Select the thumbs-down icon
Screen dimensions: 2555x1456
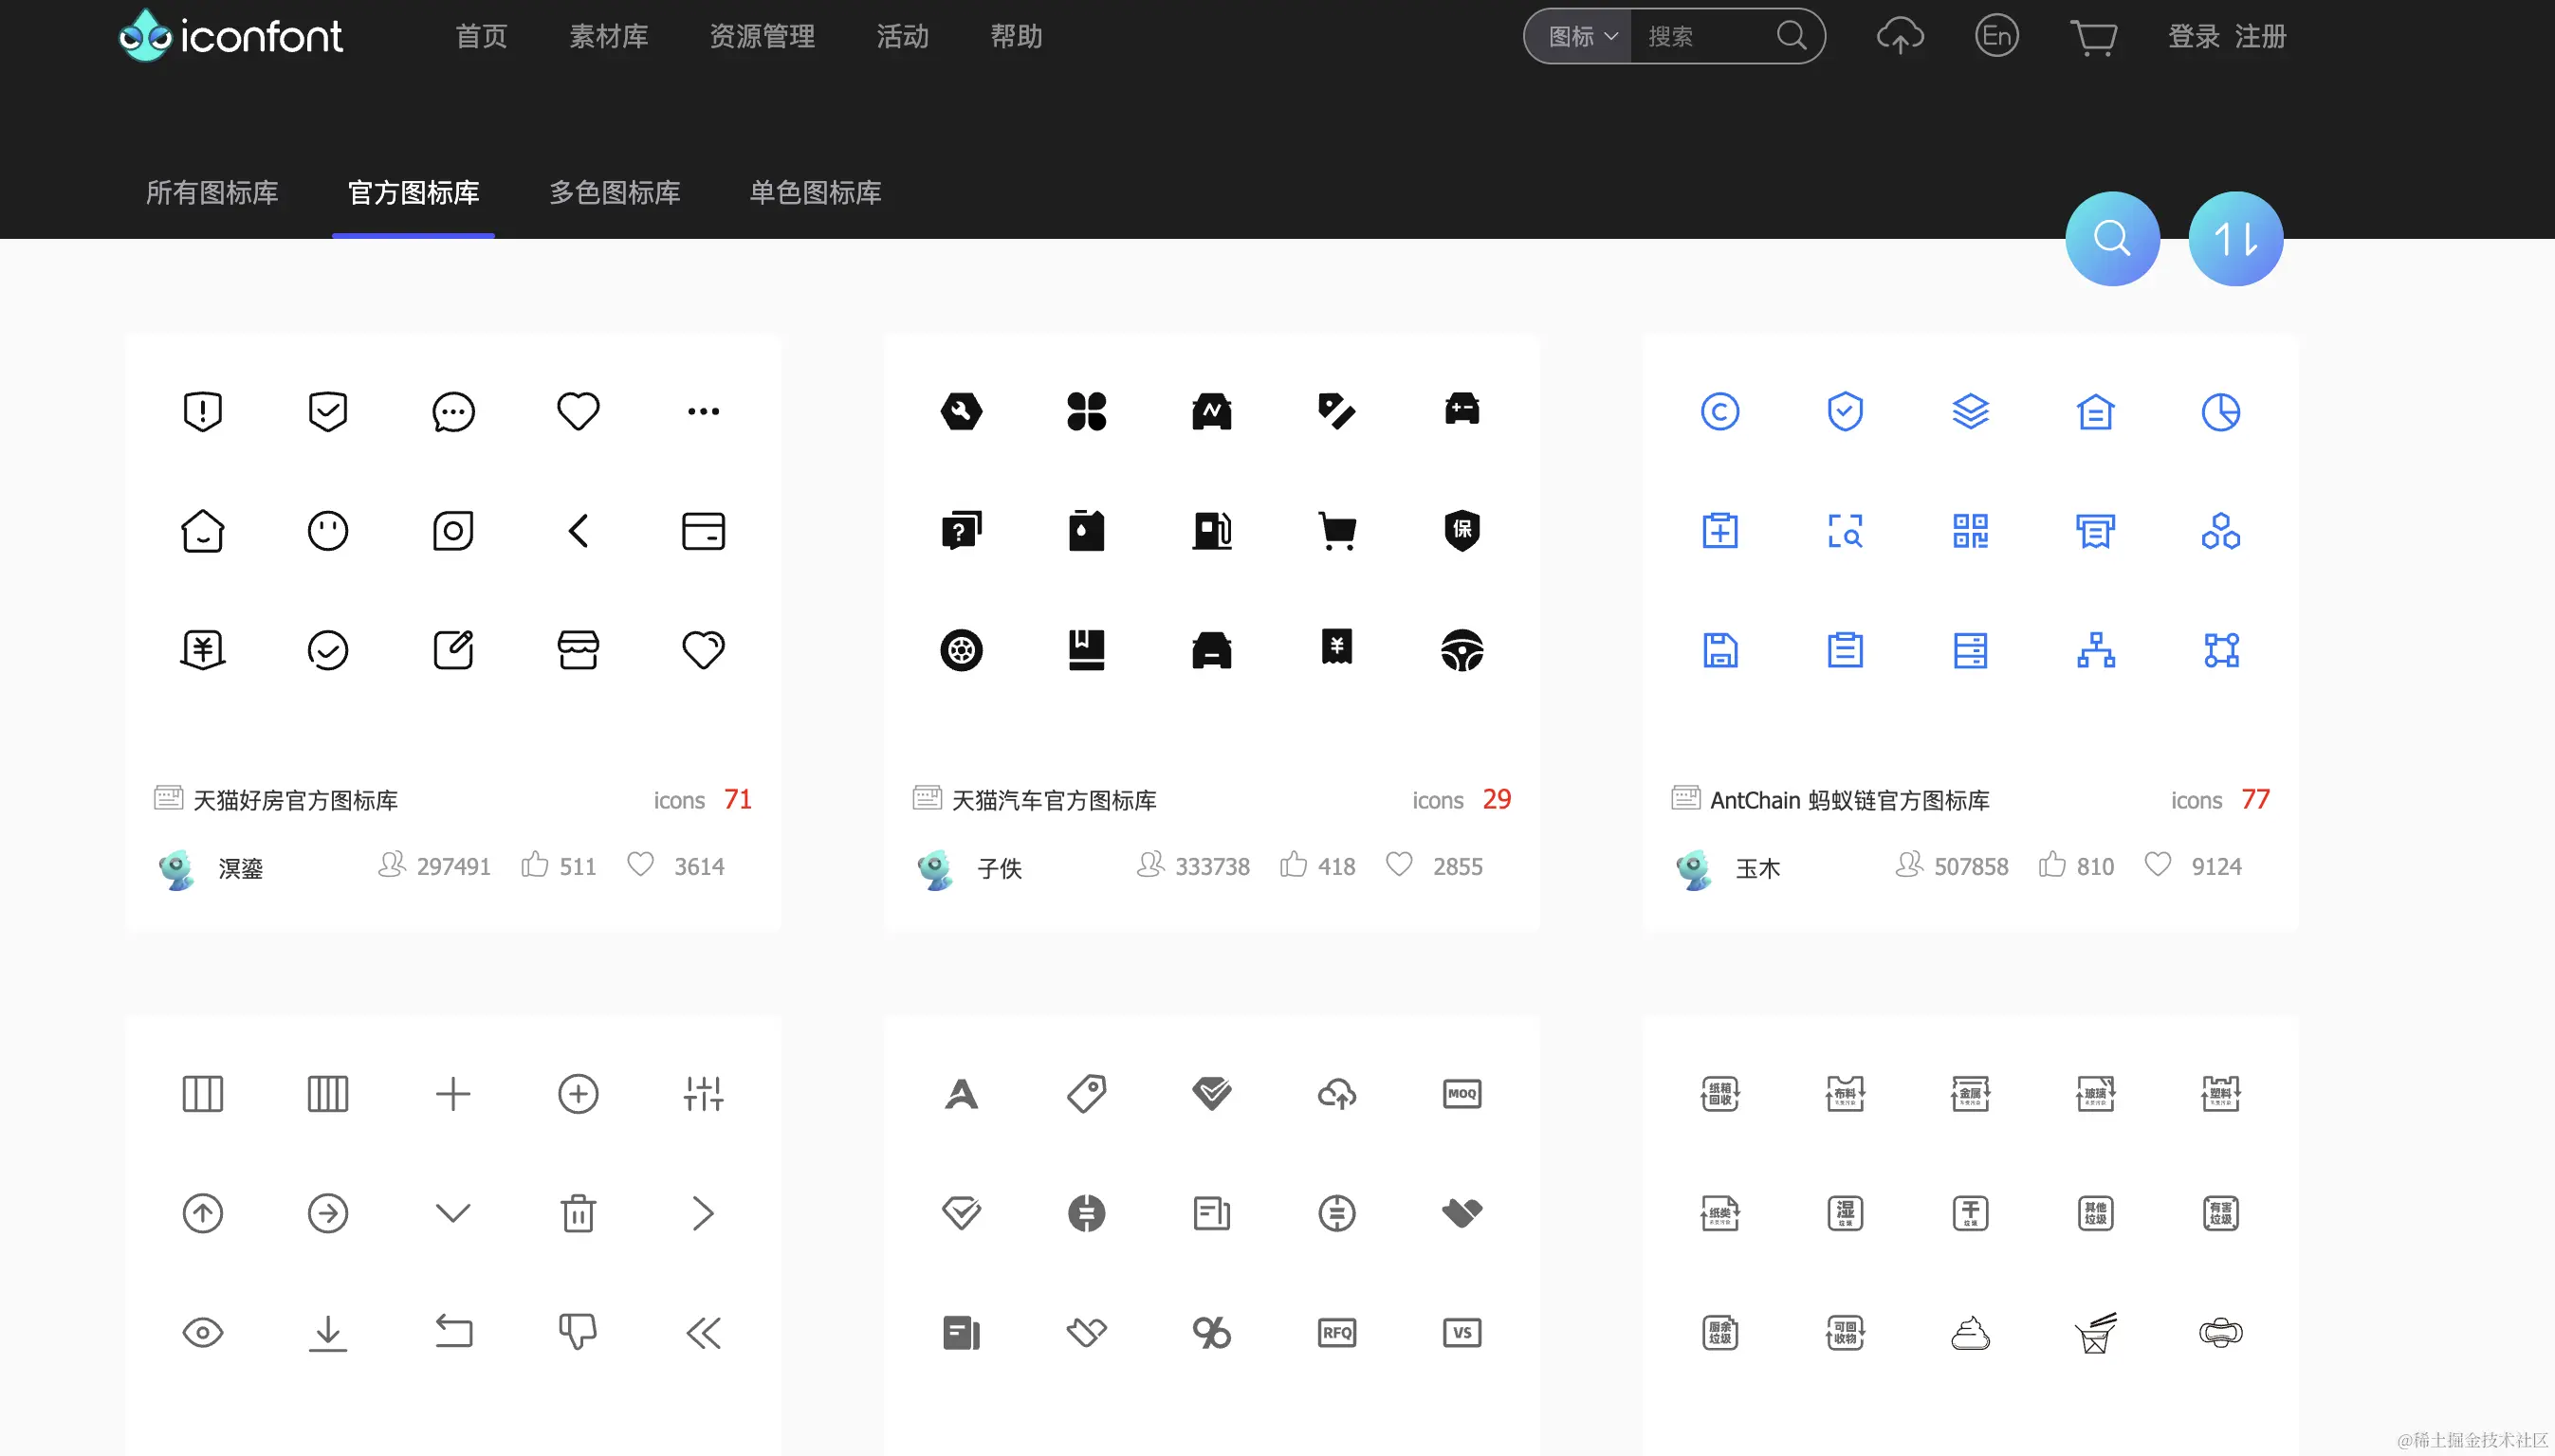[x=579, y=1333]
